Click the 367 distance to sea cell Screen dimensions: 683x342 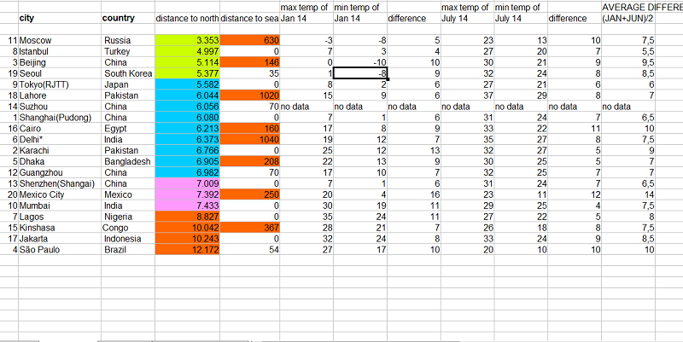pyautogui.click(x=249, y=228)
